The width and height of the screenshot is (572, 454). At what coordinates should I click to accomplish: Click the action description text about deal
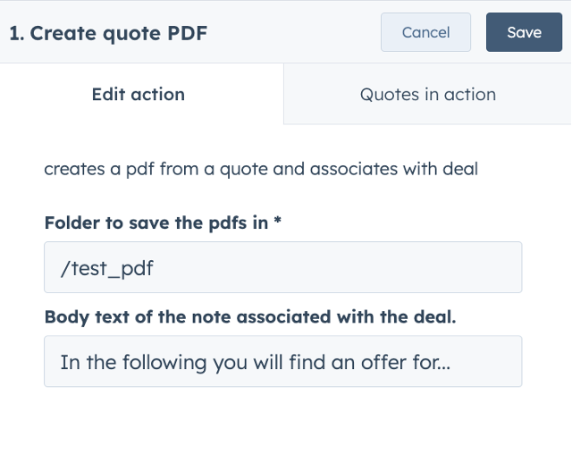(261, 169)
